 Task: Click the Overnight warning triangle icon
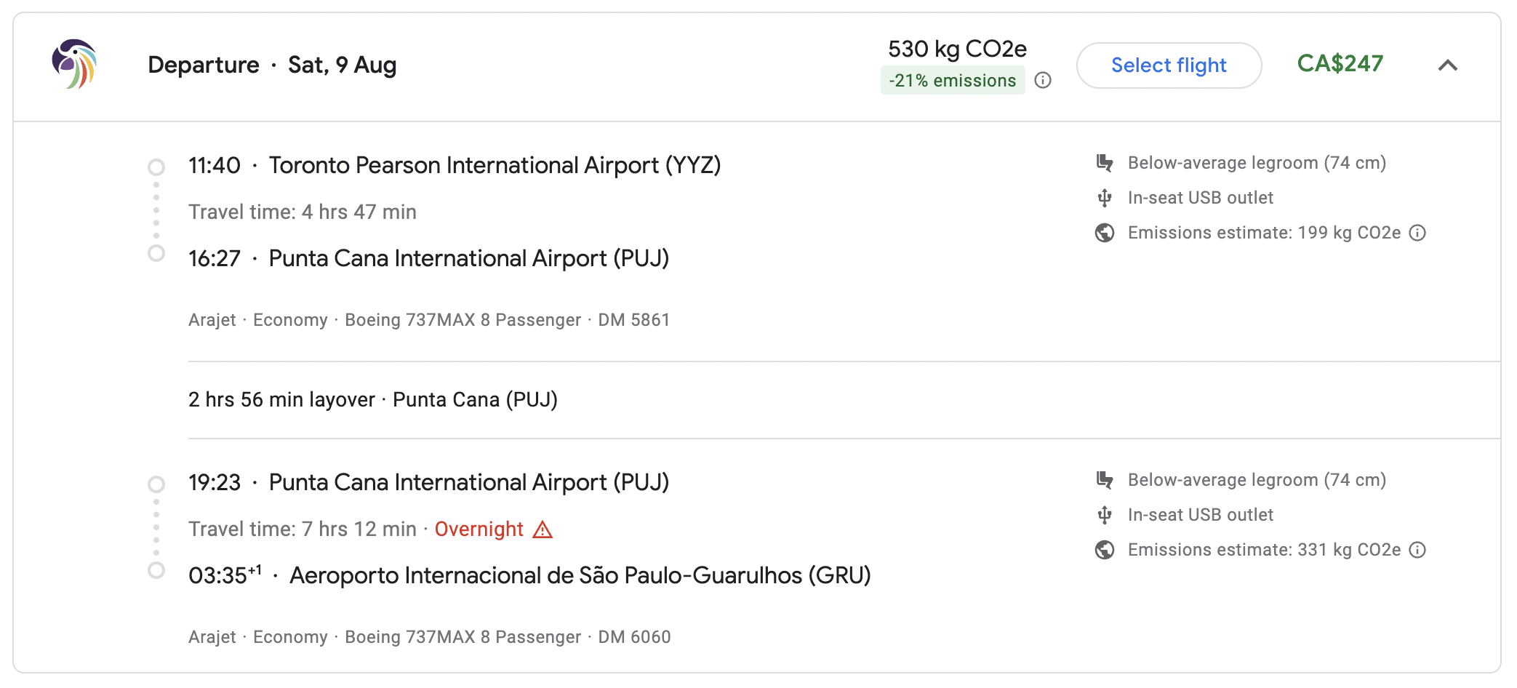pyautogui.click(x=543, y=529)
